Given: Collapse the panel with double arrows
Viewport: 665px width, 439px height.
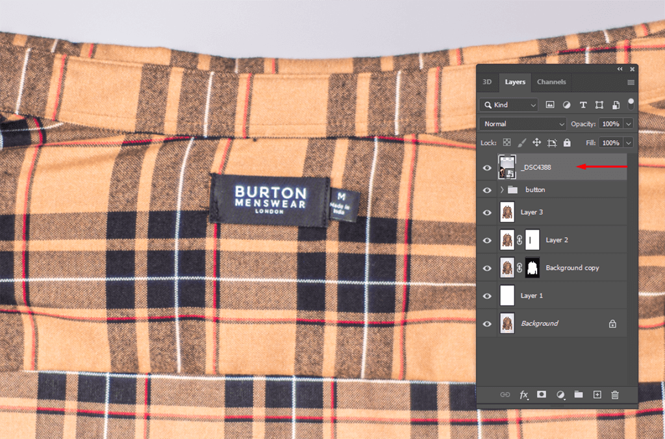Looking at the screenshot, I should (620, 69).
